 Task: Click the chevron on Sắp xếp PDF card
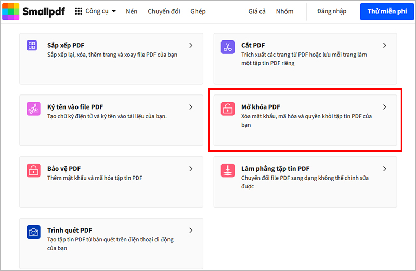191,45
